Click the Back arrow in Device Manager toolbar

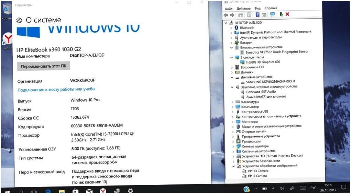pos(226,15)
